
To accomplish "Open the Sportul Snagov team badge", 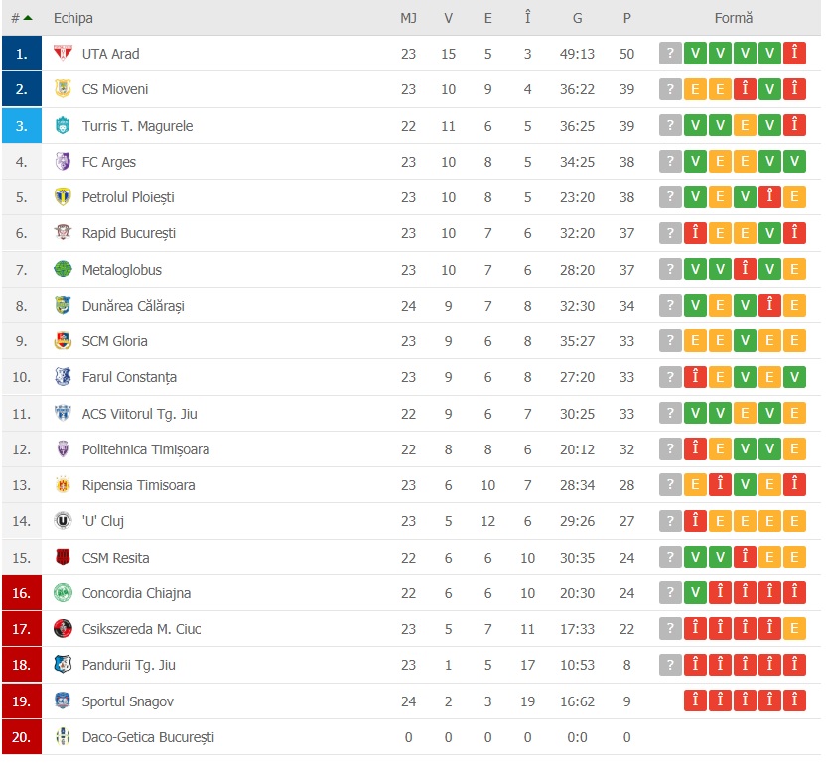I will tap(62, 701).
